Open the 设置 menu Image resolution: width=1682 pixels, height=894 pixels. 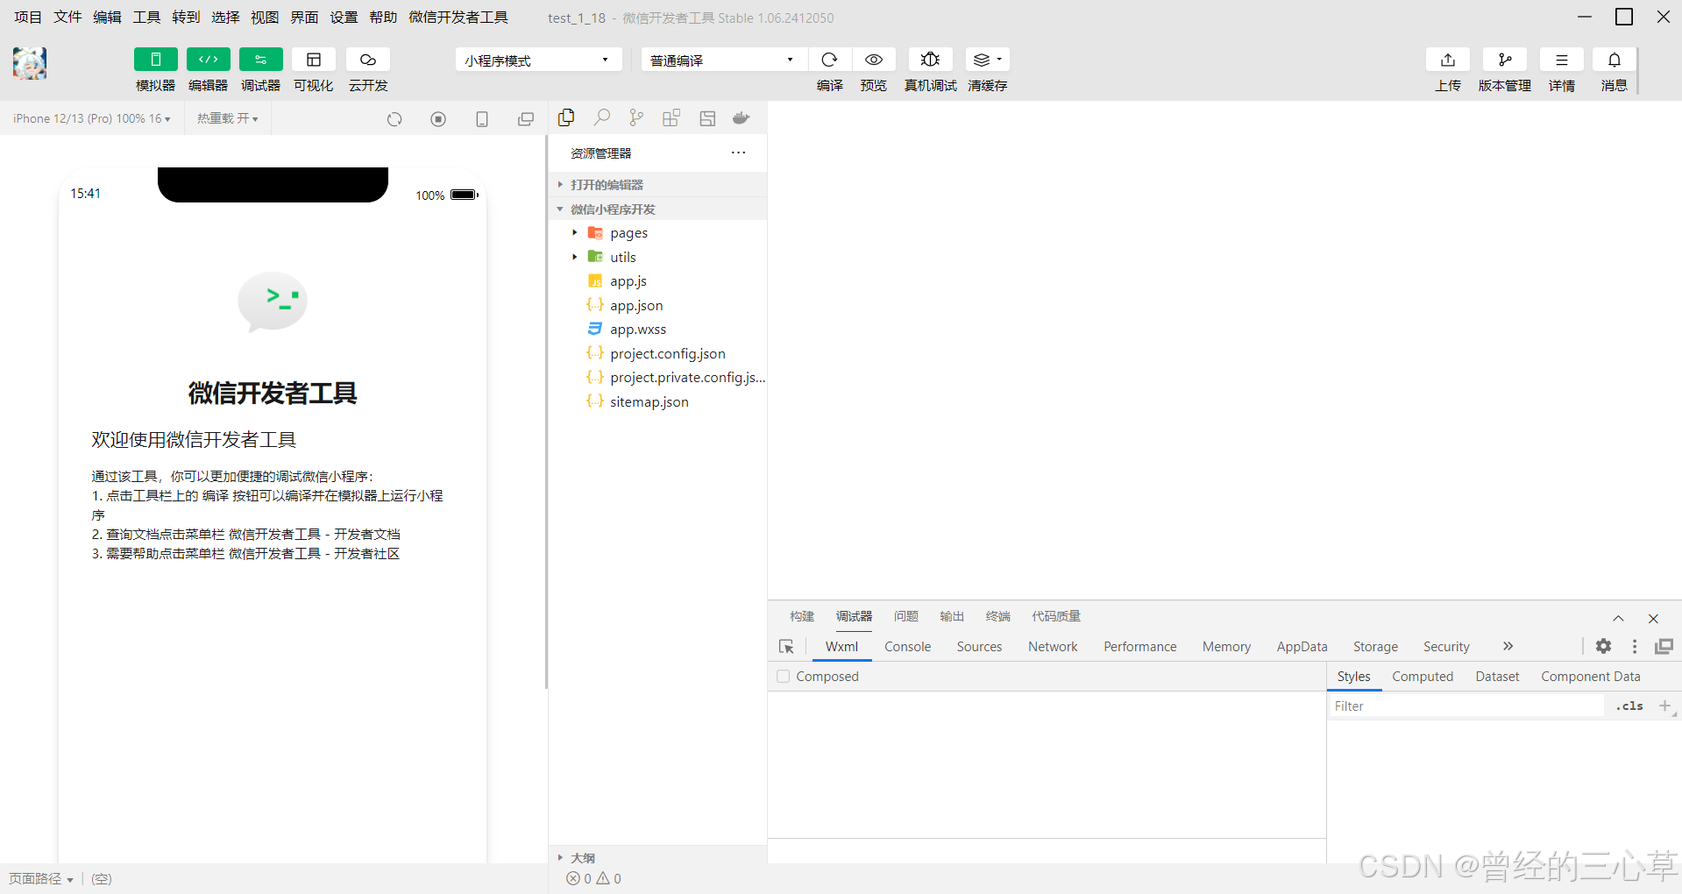[x=344, y=18]
